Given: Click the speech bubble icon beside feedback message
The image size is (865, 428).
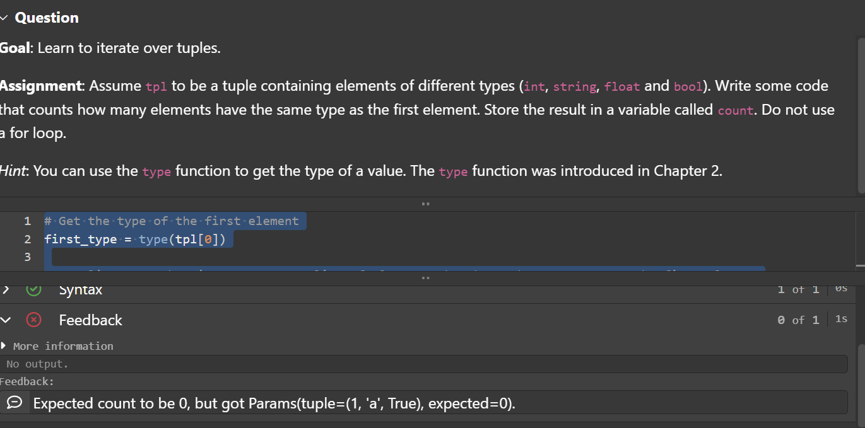Looking at the screenshot, I should point(14,403).
